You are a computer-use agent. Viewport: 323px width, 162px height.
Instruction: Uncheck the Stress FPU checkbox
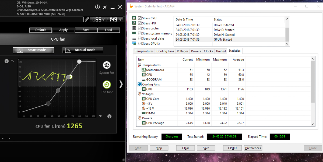[x=140, y=23]
